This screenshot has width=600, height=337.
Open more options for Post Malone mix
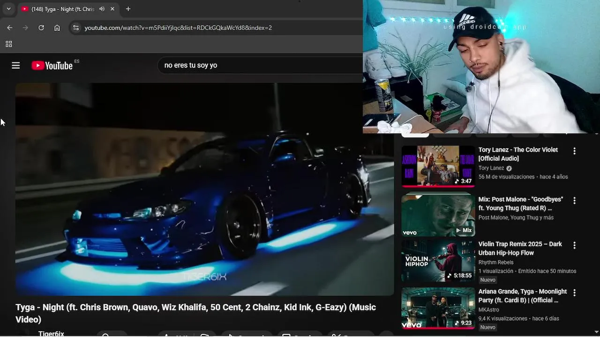[x=574, y=200]
